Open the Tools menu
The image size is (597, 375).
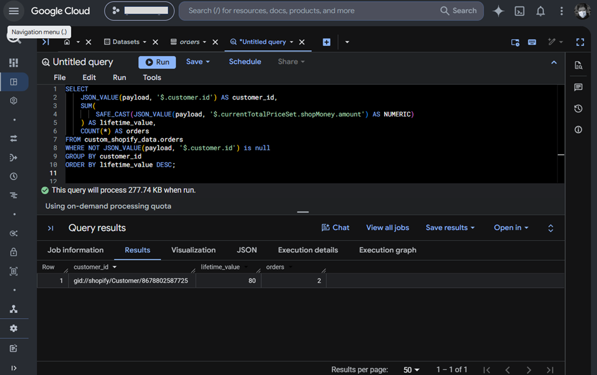click(x=152, y=77)
